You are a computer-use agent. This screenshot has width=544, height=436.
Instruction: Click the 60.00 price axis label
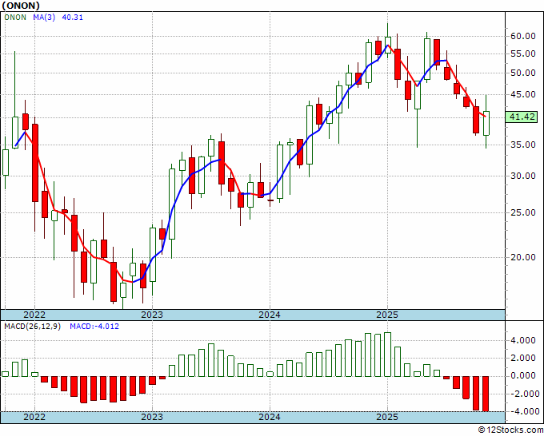pos(523,37)
